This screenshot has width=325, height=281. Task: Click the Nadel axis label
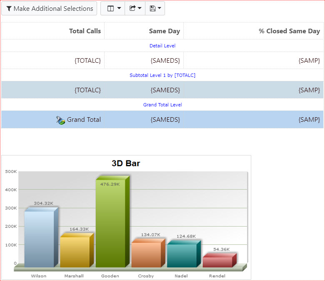[181, 276]
